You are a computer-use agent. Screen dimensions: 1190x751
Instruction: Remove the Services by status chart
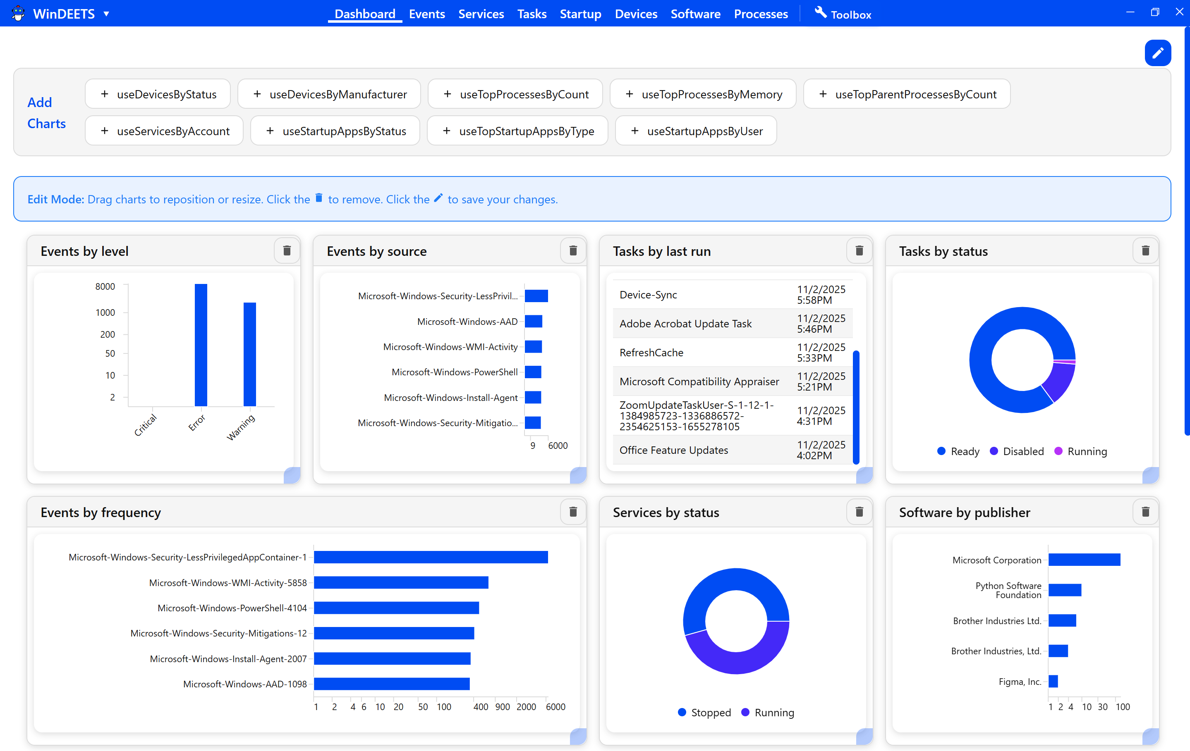[x=859, y=512]
